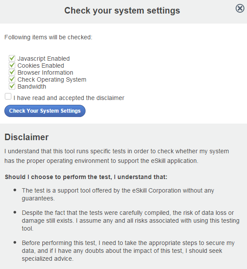This screenshot has width=247, height=269.
Task: Click the Disclaimer heading
Action: pos(27,137)
